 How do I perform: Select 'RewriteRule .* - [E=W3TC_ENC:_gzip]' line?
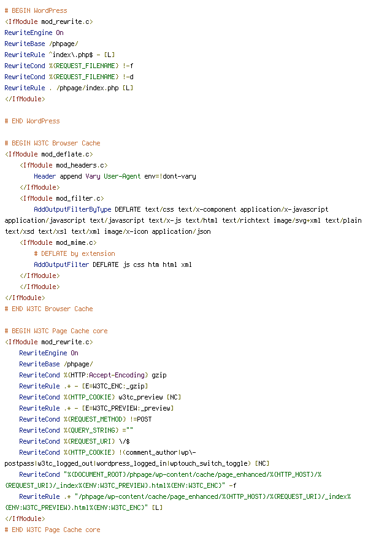[83, 386]
